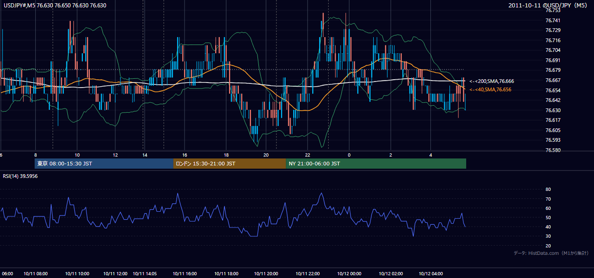Click the 76.704 price axis label
This screenshot has height=278, width=594.
pyautogui.click(x=553, y=50)
